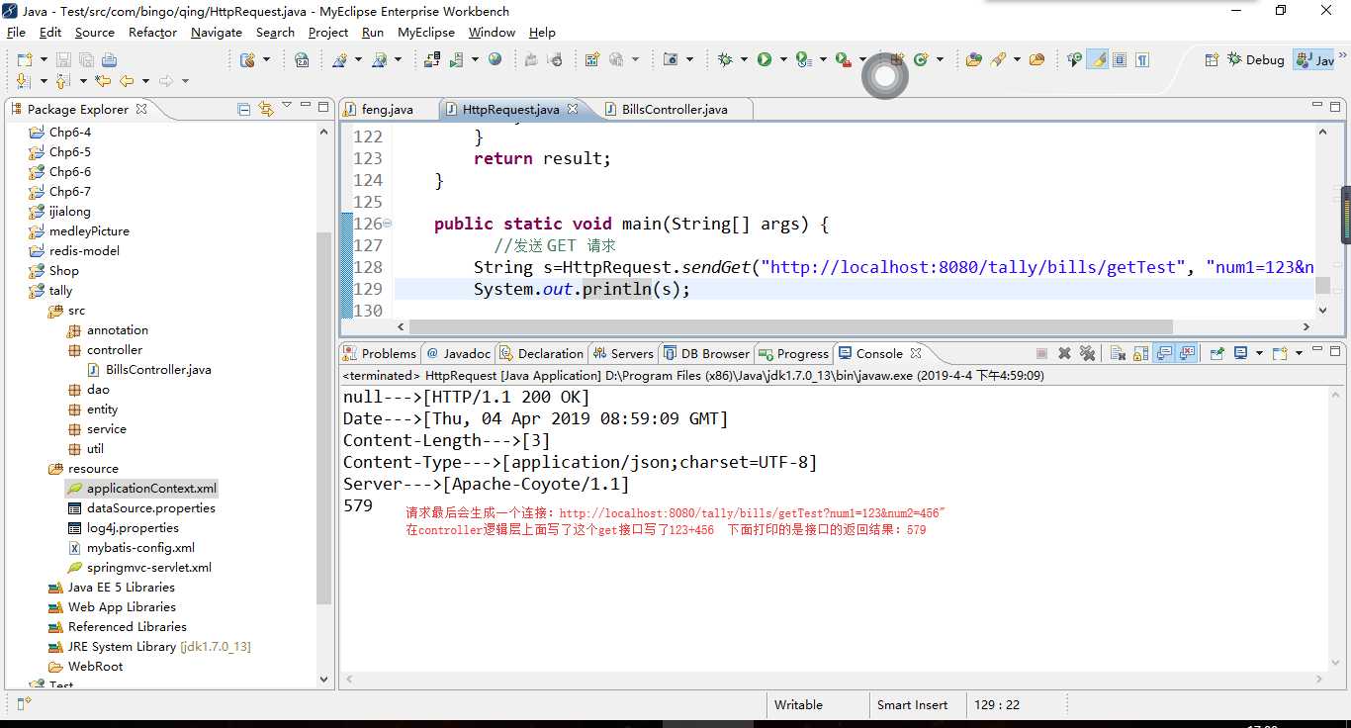Switch to the DB Browser tab
The height and width of the screenshot is (728, 1351).
(707, 353)
